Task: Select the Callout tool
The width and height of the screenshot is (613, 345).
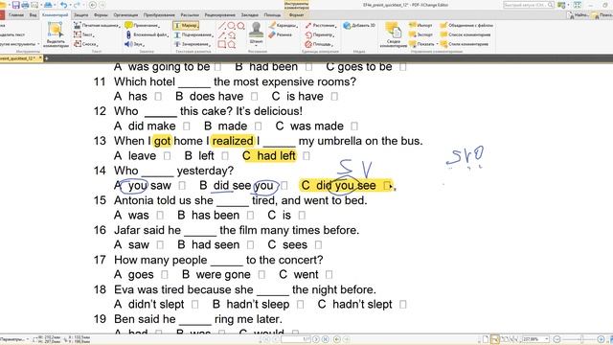Action: tap(85, 44)
